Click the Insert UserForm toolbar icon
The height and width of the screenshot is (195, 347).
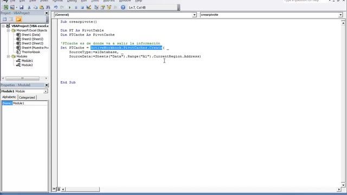pyautogui.click(x=12, y=7)
